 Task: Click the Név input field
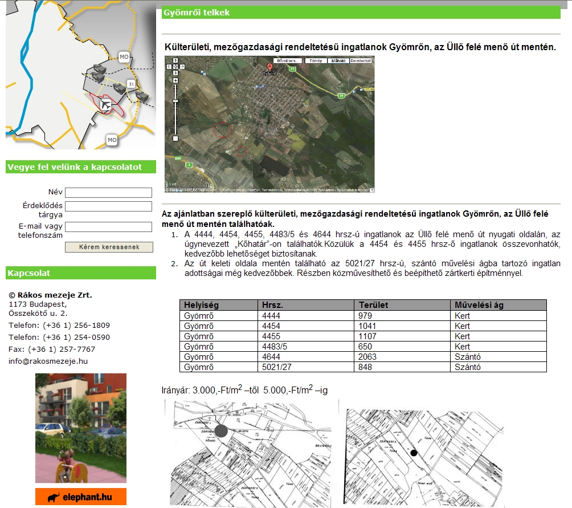[x=108, y=193]
